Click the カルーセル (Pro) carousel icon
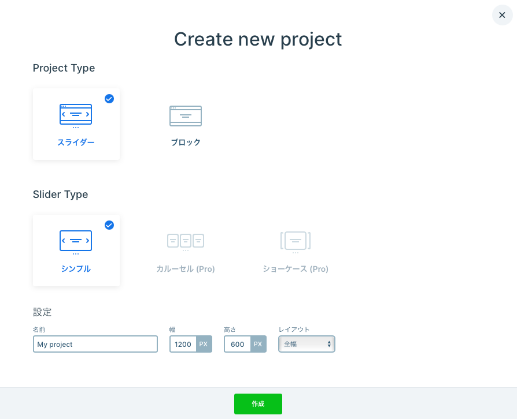 point(186,241)
